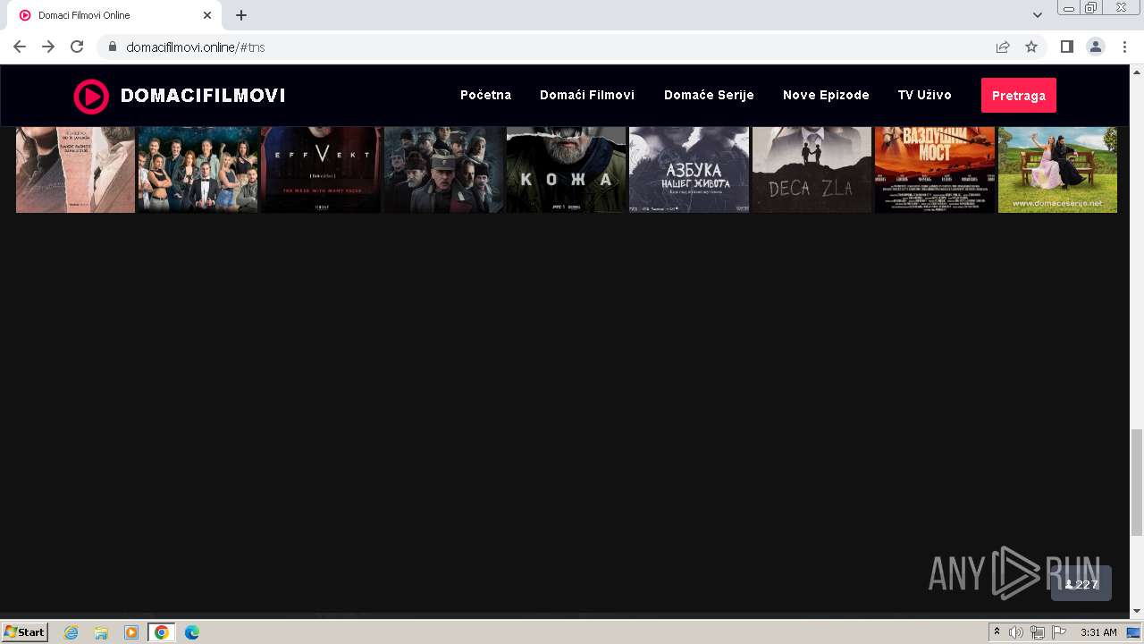Image resolution: width=1144 pixels, height=644 pixels.
Task: Open Domaći Filmovi menu item
Action: (x=587, y=95)
